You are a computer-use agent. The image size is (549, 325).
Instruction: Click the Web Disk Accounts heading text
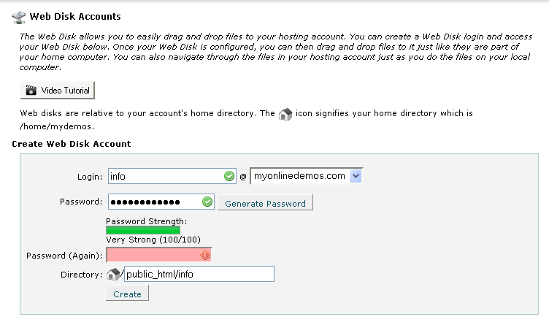pyautogui.click(x=75, y=17)
